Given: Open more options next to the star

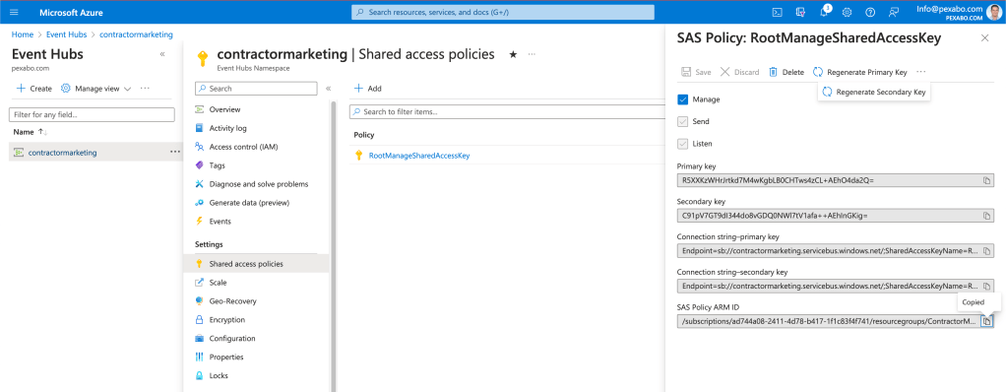Looking at the screenshot, I should coord(532,55).
